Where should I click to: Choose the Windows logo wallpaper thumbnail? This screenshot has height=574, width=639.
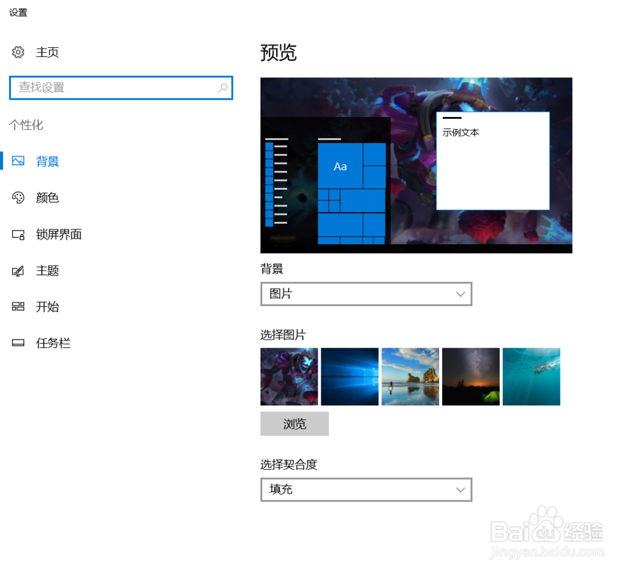coord(349,376)
